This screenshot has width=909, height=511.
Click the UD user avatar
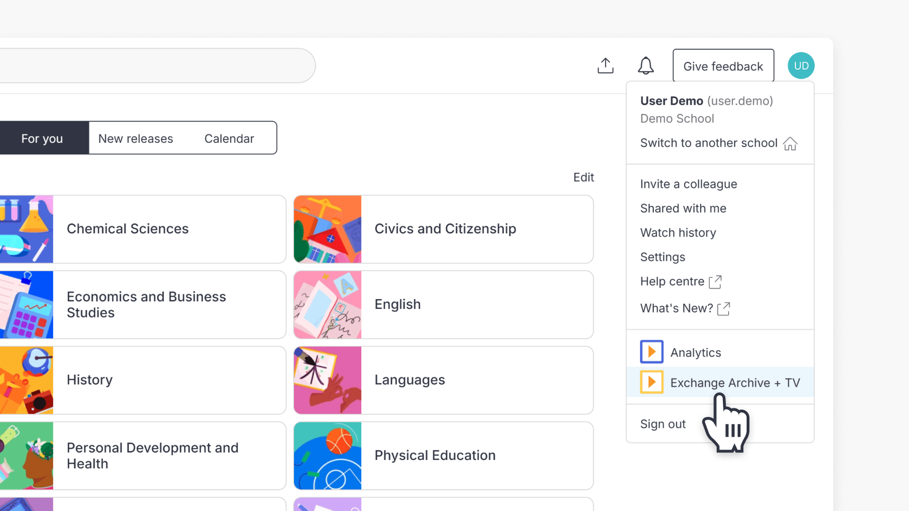pos(801,66)
